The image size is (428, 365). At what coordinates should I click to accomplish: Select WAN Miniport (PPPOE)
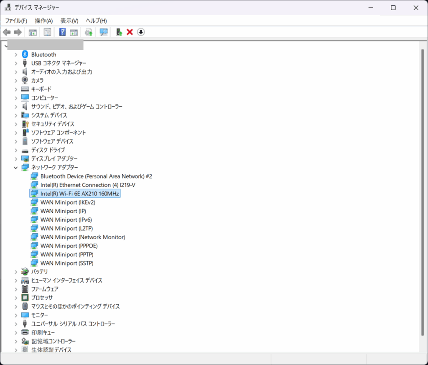(69, 246)
